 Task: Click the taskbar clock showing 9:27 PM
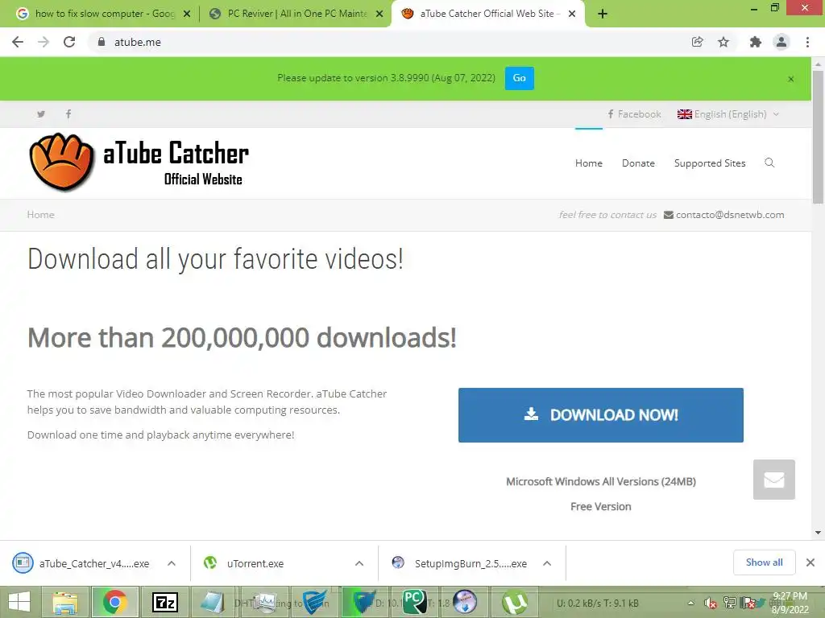tap(790, 603)
